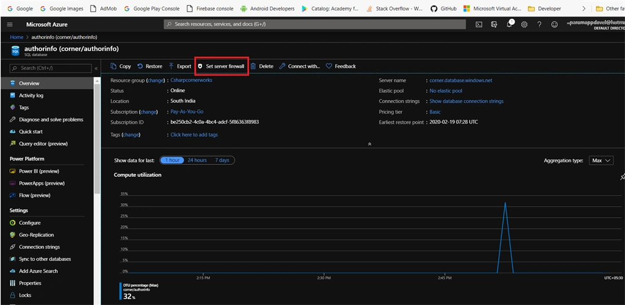
Task: Click the sidebar vertical scrollbar
Action: pos(97,139)
